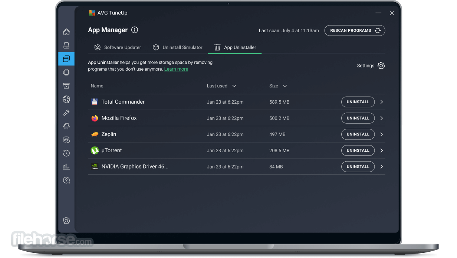Select the Total Commander name text
The image size is (457, 258).
coord(123,102)
